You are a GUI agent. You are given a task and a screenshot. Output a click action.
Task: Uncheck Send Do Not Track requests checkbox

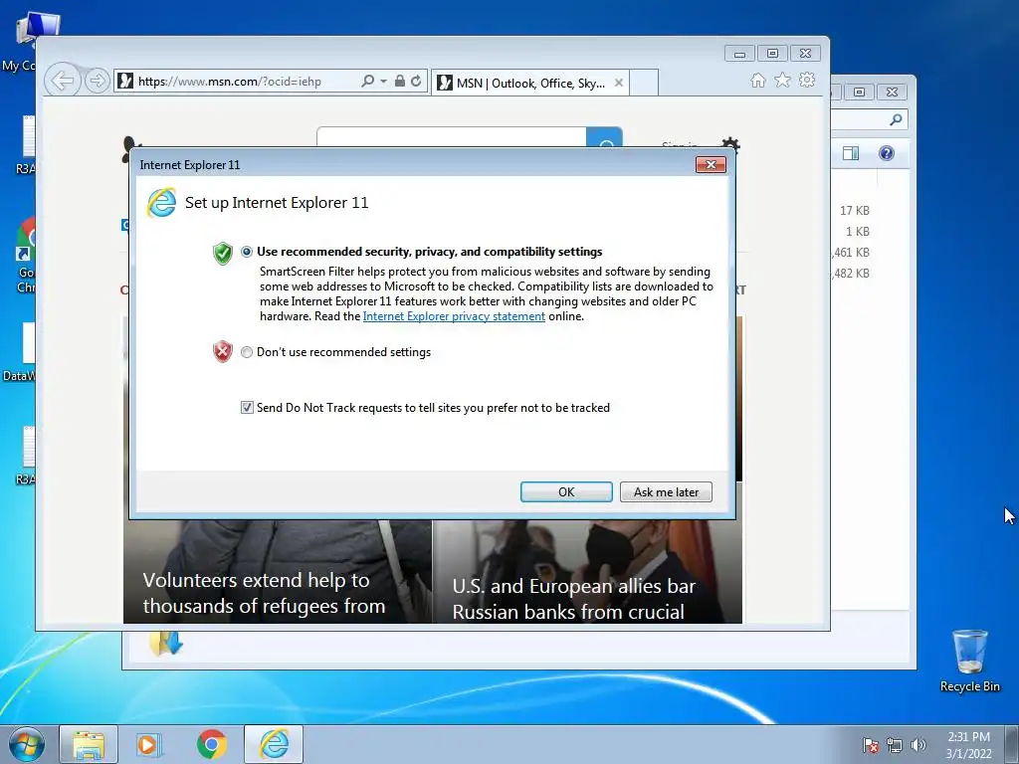(x=247, y=407)
